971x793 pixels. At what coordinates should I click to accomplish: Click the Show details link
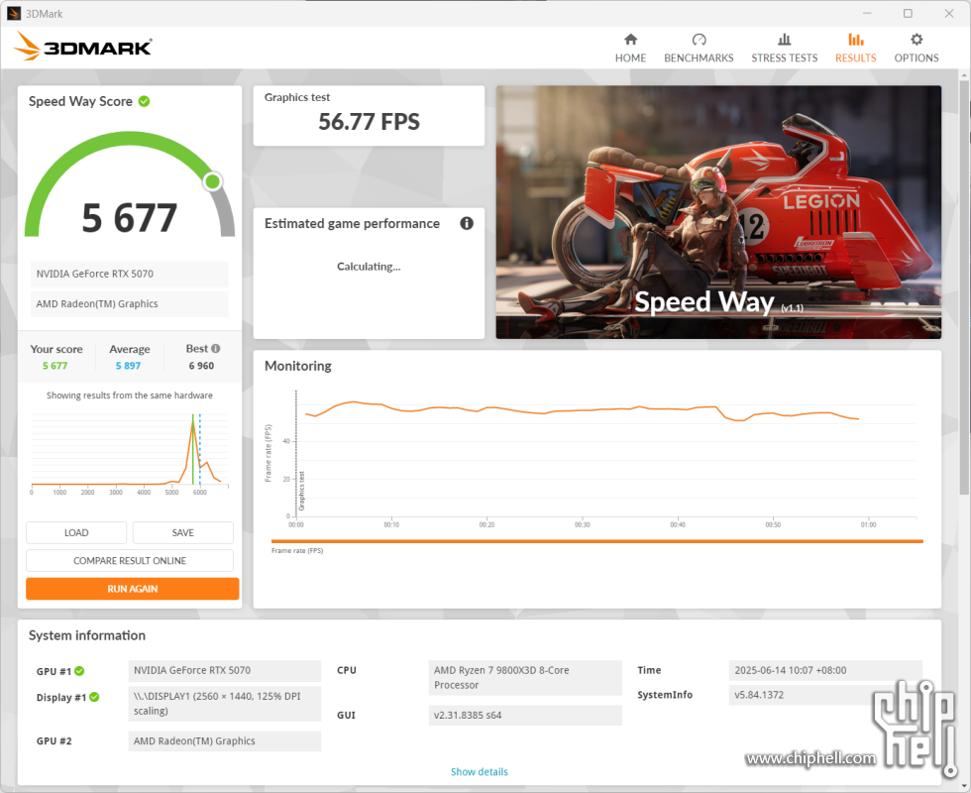point(480,772)
